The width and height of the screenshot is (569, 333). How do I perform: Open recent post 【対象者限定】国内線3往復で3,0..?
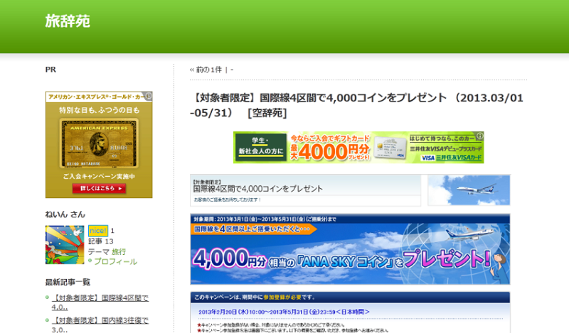pyautogui.click(x=100, y=325)
